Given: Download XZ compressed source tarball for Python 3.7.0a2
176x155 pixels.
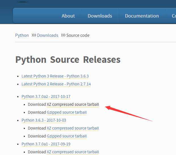Looking at the screenshot, I should coord(73,104).
